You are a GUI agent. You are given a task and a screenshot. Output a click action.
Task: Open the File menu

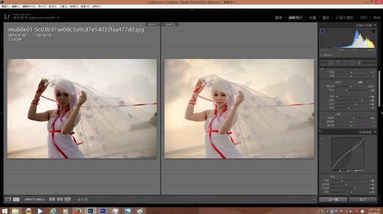tap(5, 6)
